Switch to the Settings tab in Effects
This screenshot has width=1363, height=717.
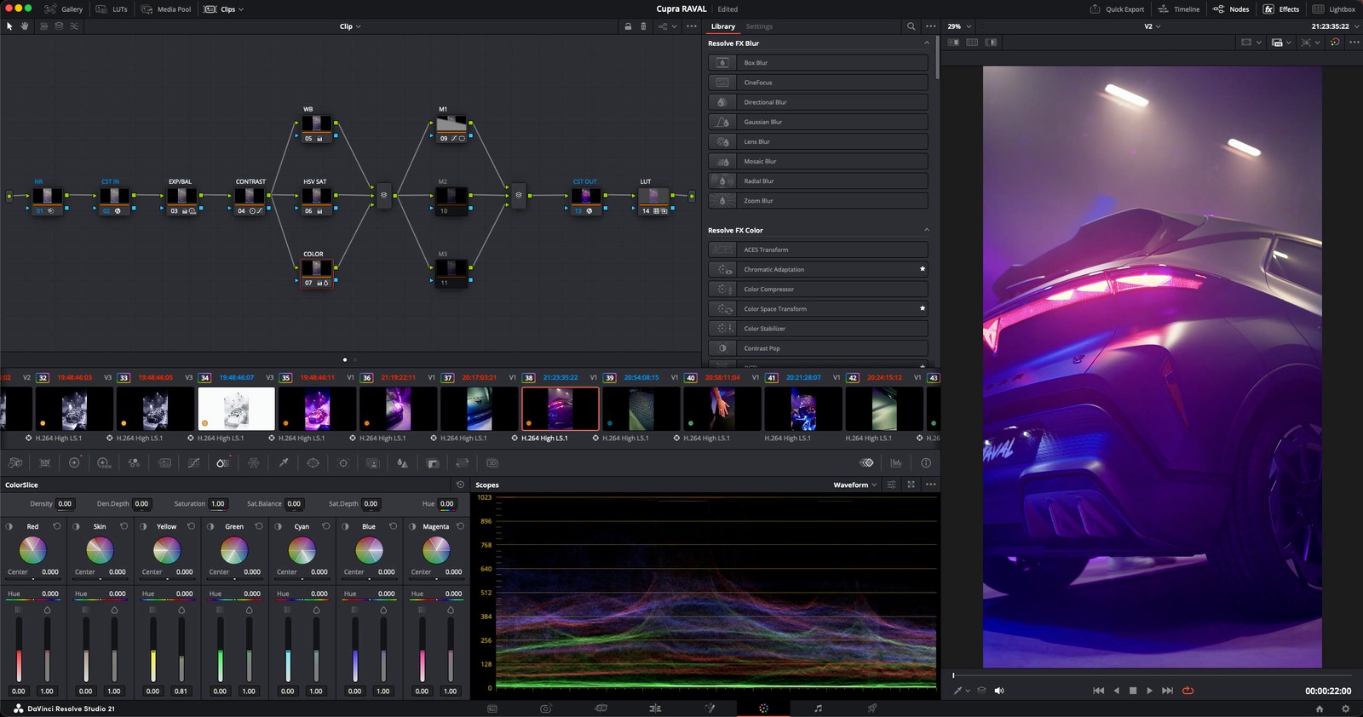pos(759,26)
